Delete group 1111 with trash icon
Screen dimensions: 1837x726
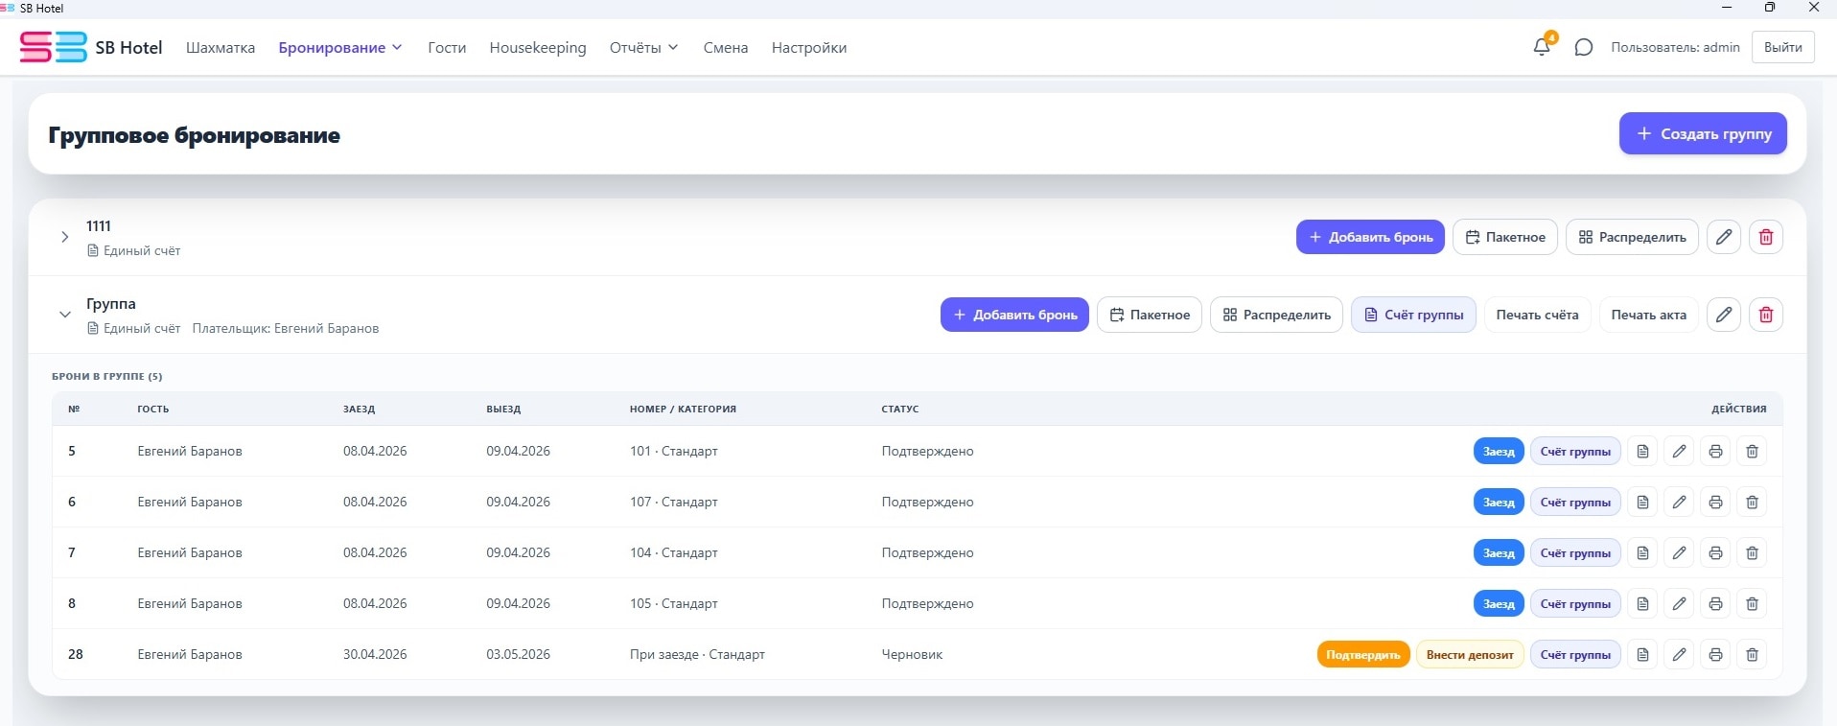click(x=1766, y=237)
